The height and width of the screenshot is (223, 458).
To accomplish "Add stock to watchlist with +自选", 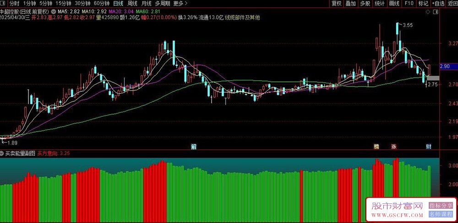I will click(x=438, y=4).
